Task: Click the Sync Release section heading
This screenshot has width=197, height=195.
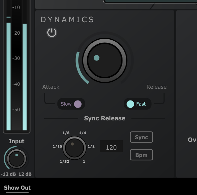Action: (105, 118)
